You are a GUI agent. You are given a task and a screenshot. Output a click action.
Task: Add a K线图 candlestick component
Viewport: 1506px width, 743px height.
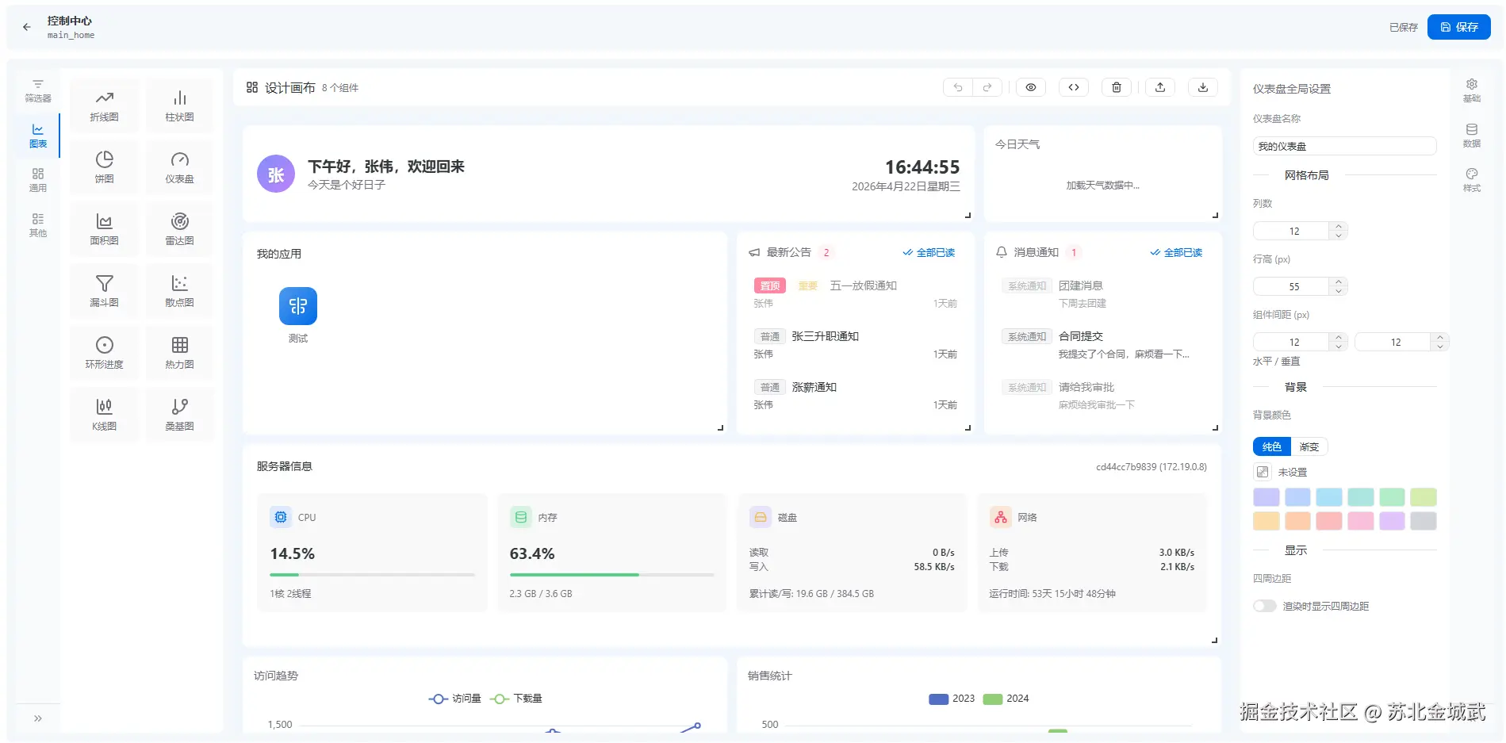(104, 416)
